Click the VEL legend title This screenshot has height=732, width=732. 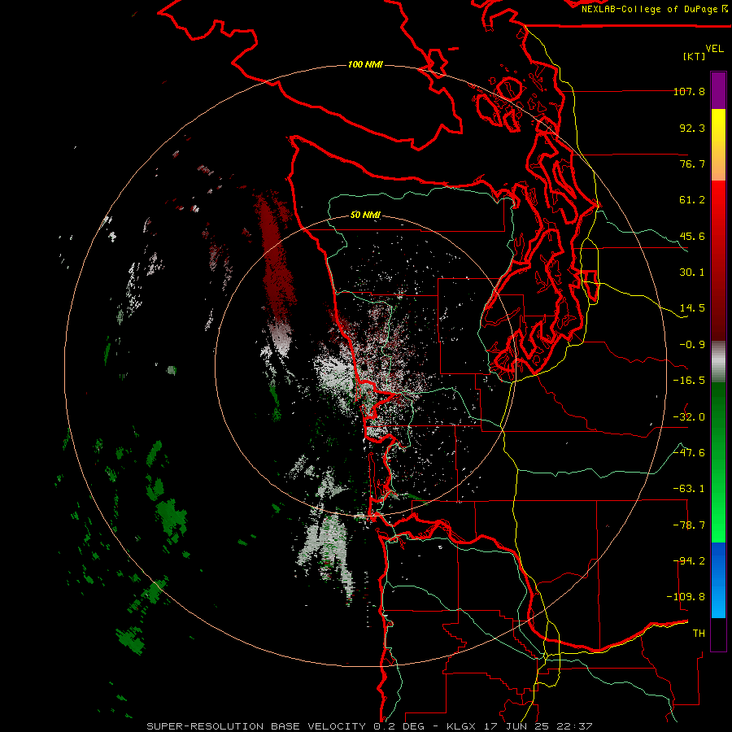(x=714, y=49)
